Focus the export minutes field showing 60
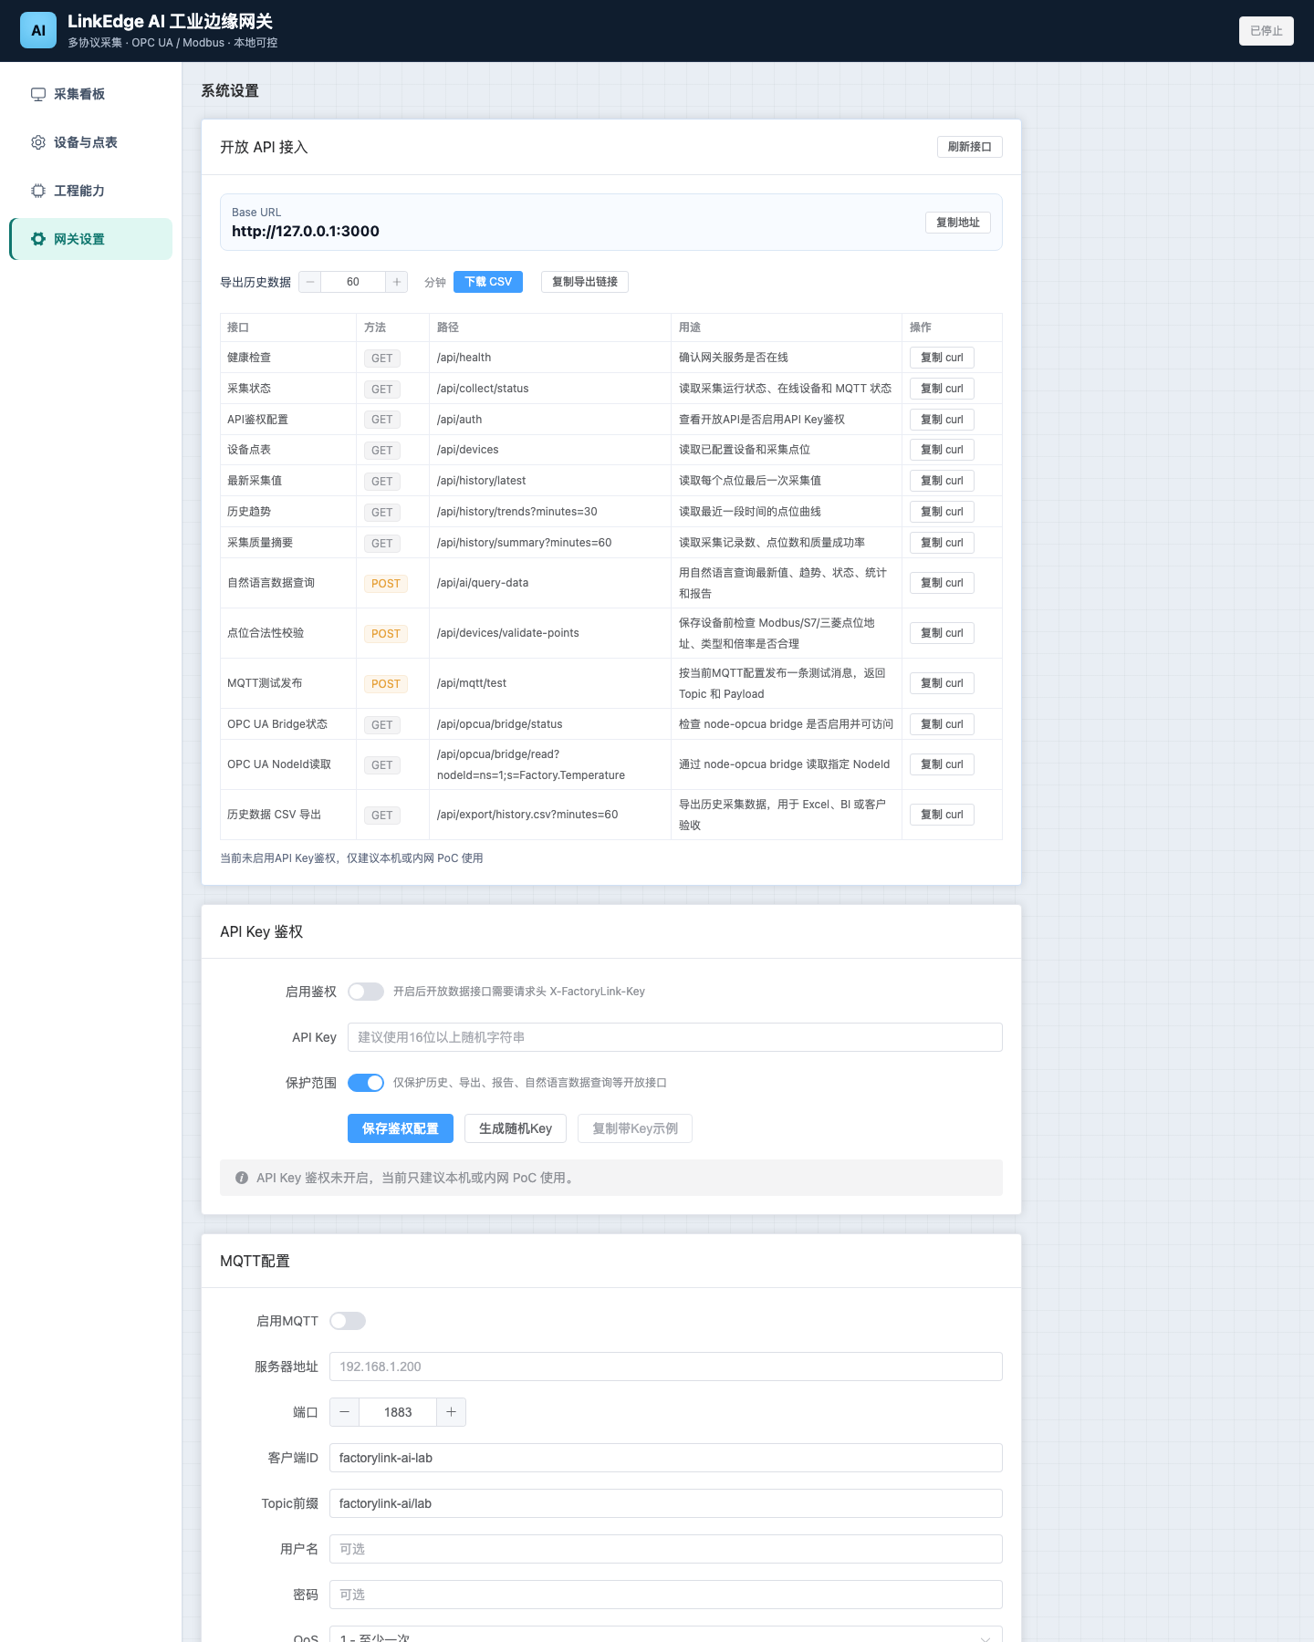This screenshot has height=1642, width=1314. (x=353, y=282)
